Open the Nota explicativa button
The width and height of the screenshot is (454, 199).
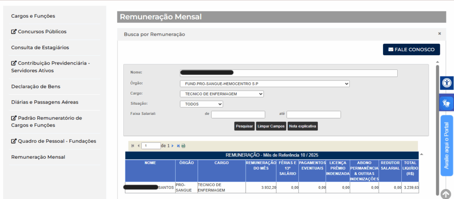pos(303,126)
